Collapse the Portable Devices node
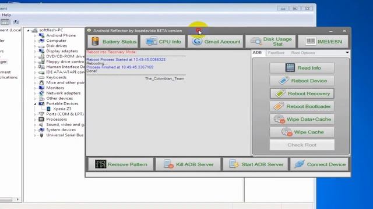Viewport: 373px width, 209px height. pyautogui.click(x=35, y=104)
